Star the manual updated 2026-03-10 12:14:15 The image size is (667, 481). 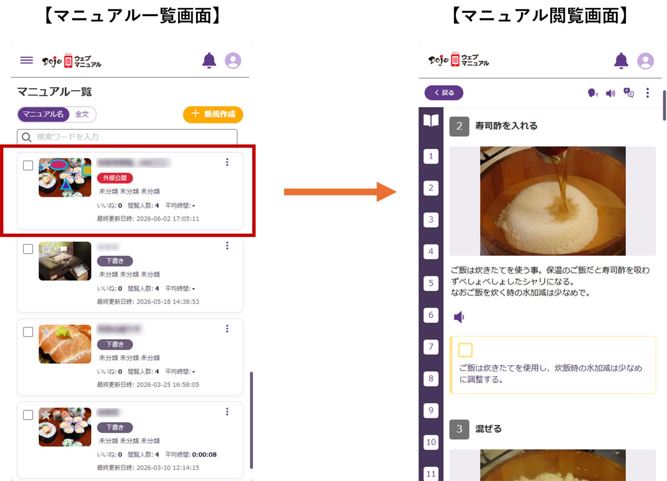[x=46, y=415]
